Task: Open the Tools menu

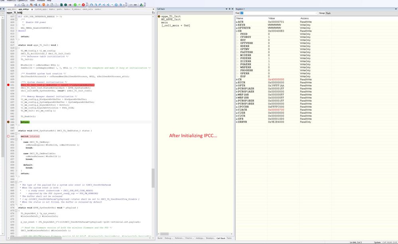Action: point(32,1)
